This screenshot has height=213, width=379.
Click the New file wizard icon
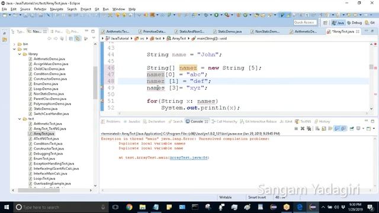pyautogui.click(x=5, y=15)
